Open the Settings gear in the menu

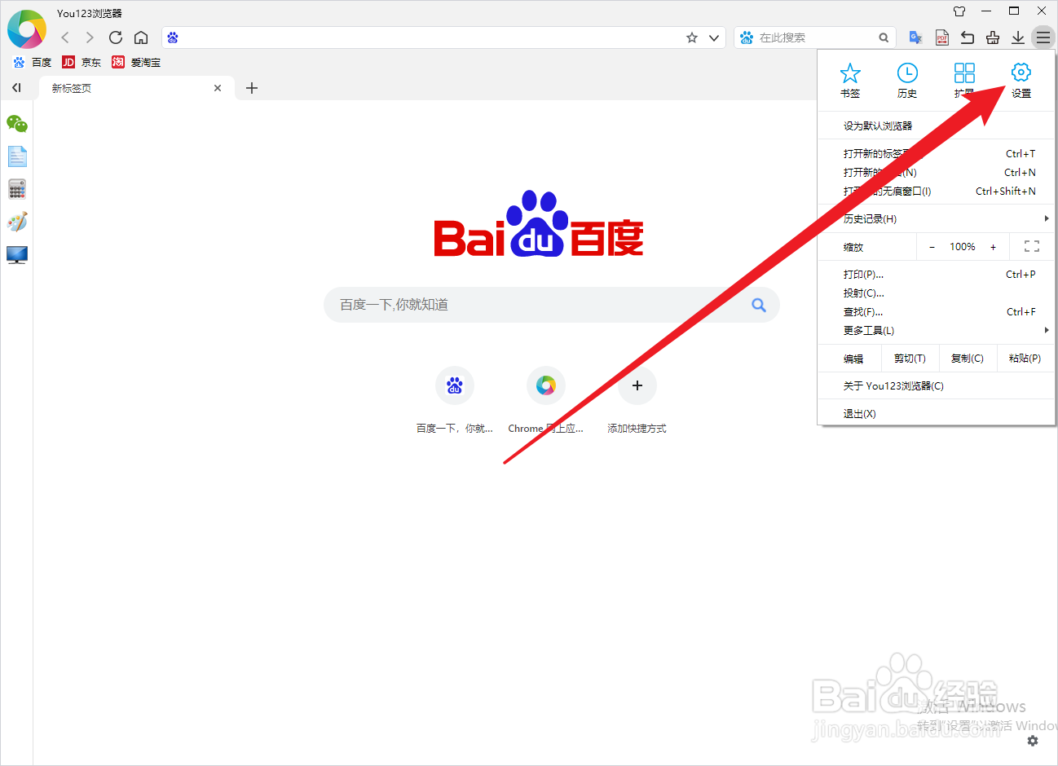1021,81
